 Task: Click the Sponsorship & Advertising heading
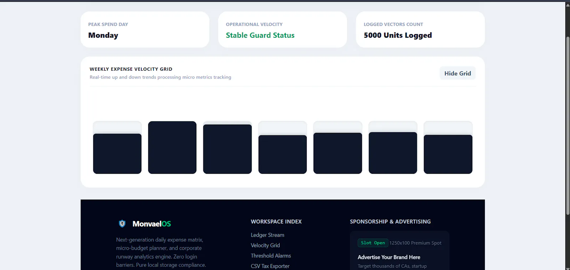pos(390,222)
